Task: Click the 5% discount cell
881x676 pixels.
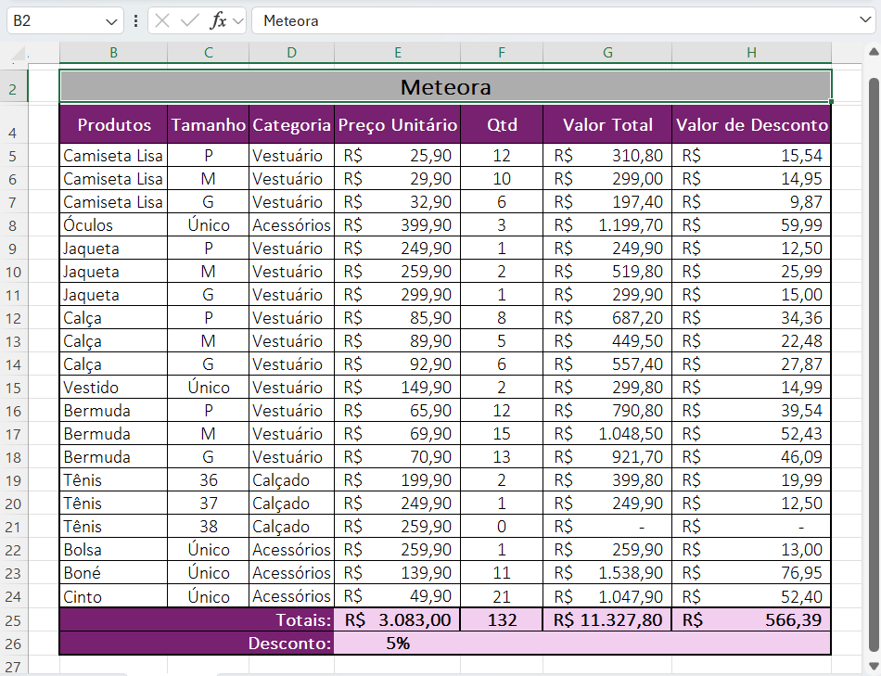Action: 397,643
